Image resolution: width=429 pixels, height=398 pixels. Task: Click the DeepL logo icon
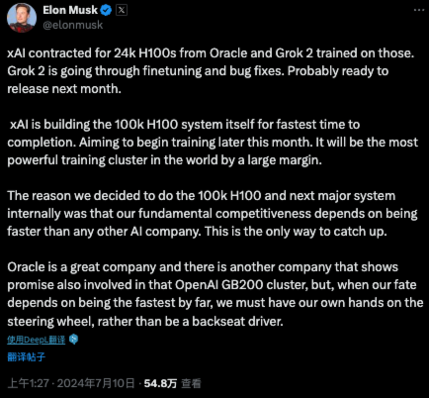point(74,340)
